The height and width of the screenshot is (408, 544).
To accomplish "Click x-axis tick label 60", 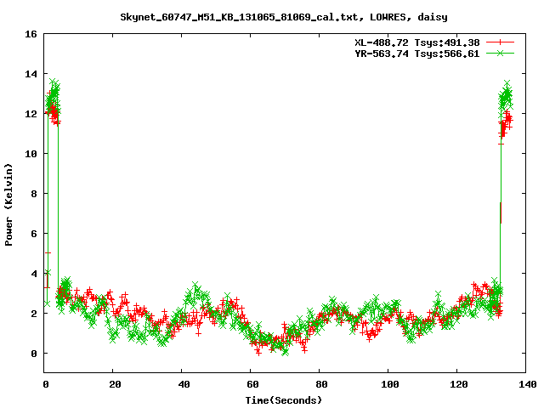I will (x=252, y=384).
